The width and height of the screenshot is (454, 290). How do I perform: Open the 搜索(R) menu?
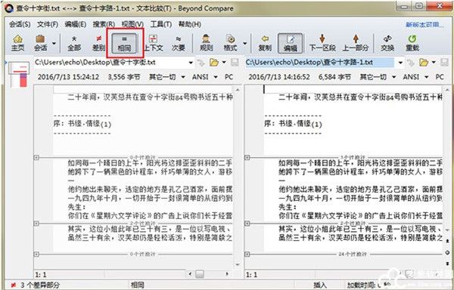(104, 24)
